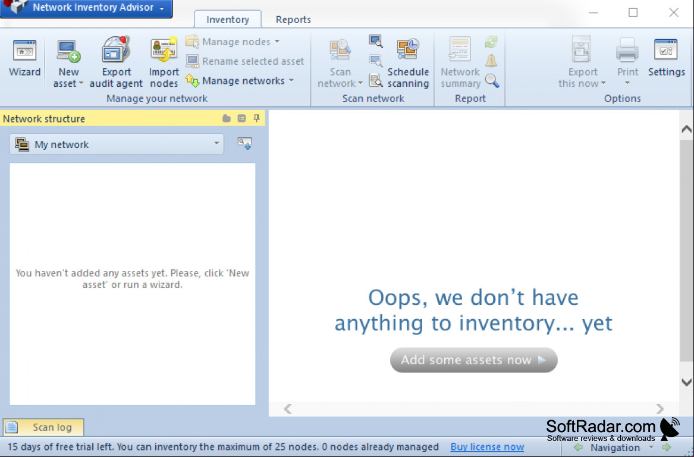Click the Import nodes icon
The width and height of the screenshot is (694, 457).
[x=164, y=49]
